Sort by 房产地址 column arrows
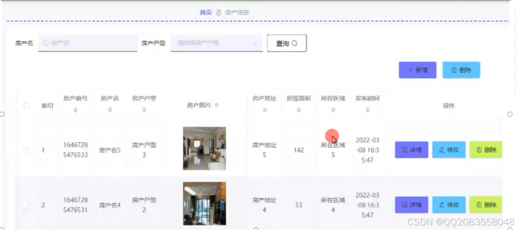 tap(264, 110)
